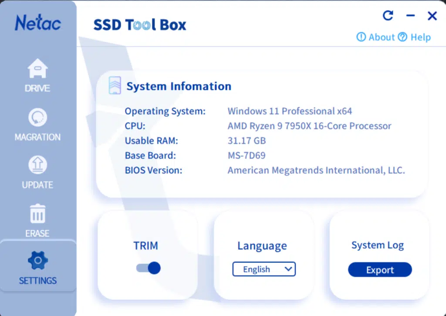Switch to the UPDATE tab label
Image resolution: width=446 pixels, height=316 pixels.
click(37, 185)
